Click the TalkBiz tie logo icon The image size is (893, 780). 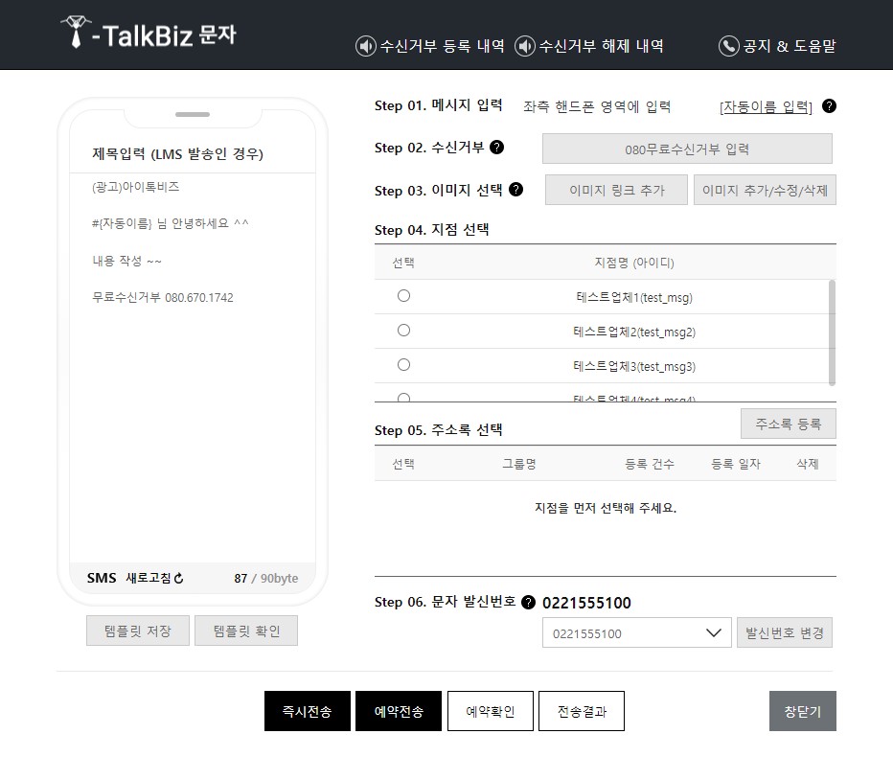[x=74, y=34]
